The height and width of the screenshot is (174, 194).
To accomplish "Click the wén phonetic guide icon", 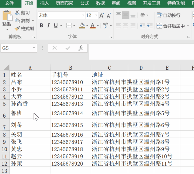I will point(106,25).
